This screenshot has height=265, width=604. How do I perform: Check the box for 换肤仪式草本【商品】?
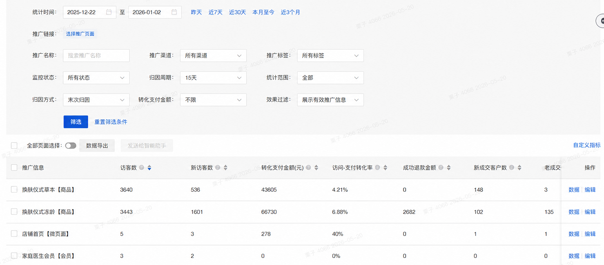(14, 189)
